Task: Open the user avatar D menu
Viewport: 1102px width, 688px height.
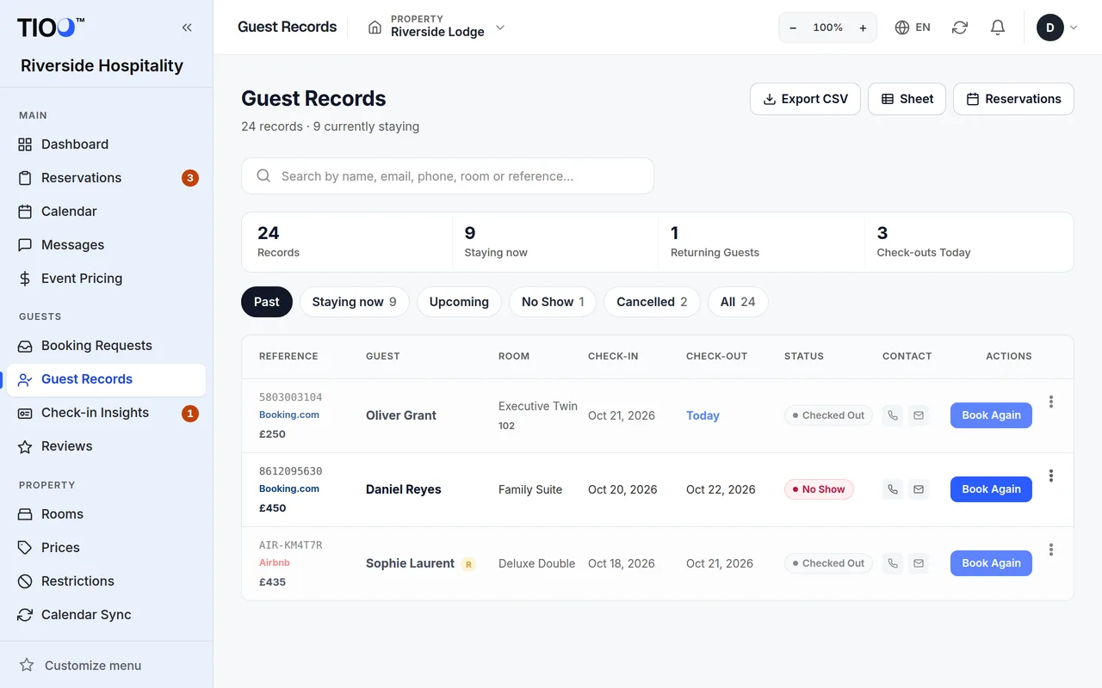Action: pos(1056,28)
